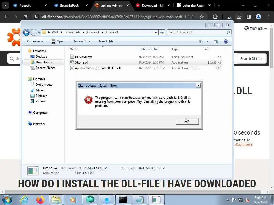Screen dimensions: 274x205
Task: Open Windows Explorer taskbar icon
Action: click(x=56, y=200)
